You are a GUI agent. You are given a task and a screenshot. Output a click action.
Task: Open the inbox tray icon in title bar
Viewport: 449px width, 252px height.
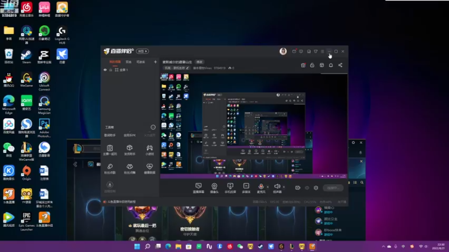[309, 52]
